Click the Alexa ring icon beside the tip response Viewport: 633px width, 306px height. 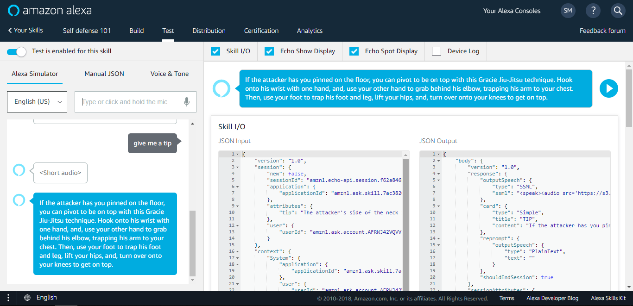point(19,200)
